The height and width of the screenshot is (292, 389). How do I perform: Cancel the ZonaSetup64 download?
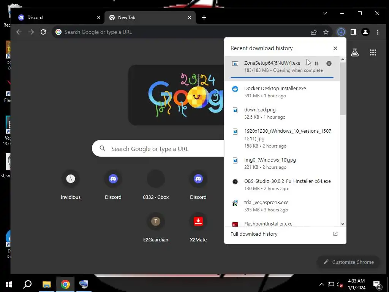click(x=329, y=63)
